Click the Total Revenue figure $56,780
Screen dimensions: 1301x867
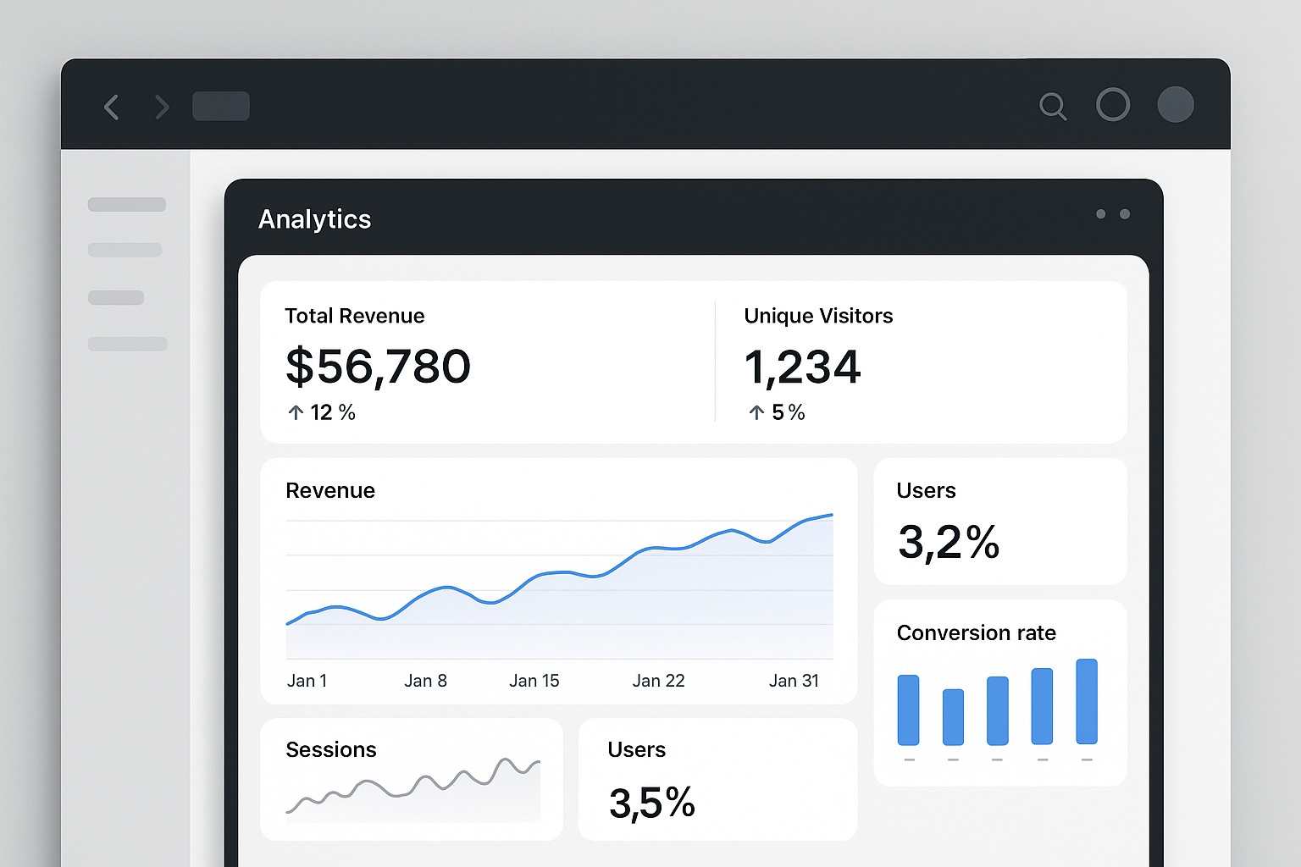(378, 367)
